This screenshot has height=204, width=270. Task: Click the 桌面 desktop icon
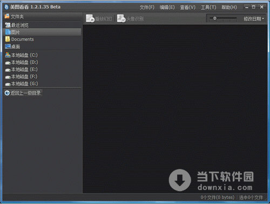coord(8,46)
